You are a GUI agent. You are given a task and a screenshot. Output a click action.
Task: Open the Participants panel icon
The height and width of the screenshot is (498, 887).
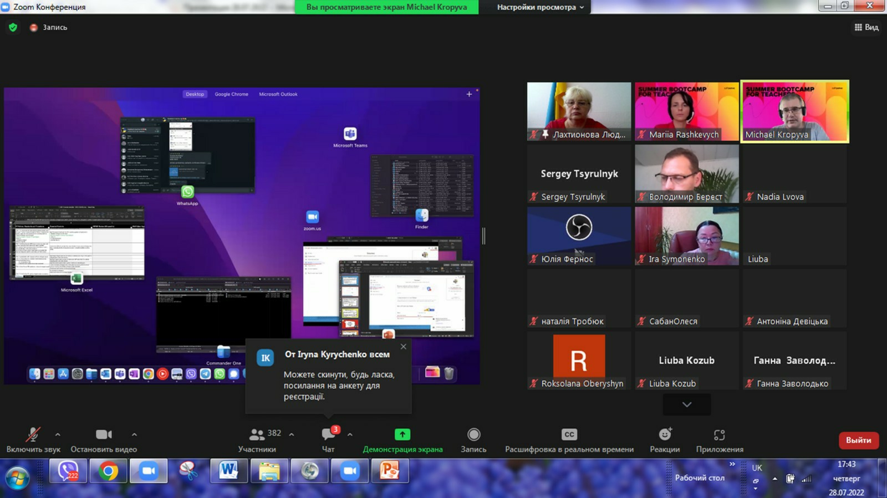257,435
